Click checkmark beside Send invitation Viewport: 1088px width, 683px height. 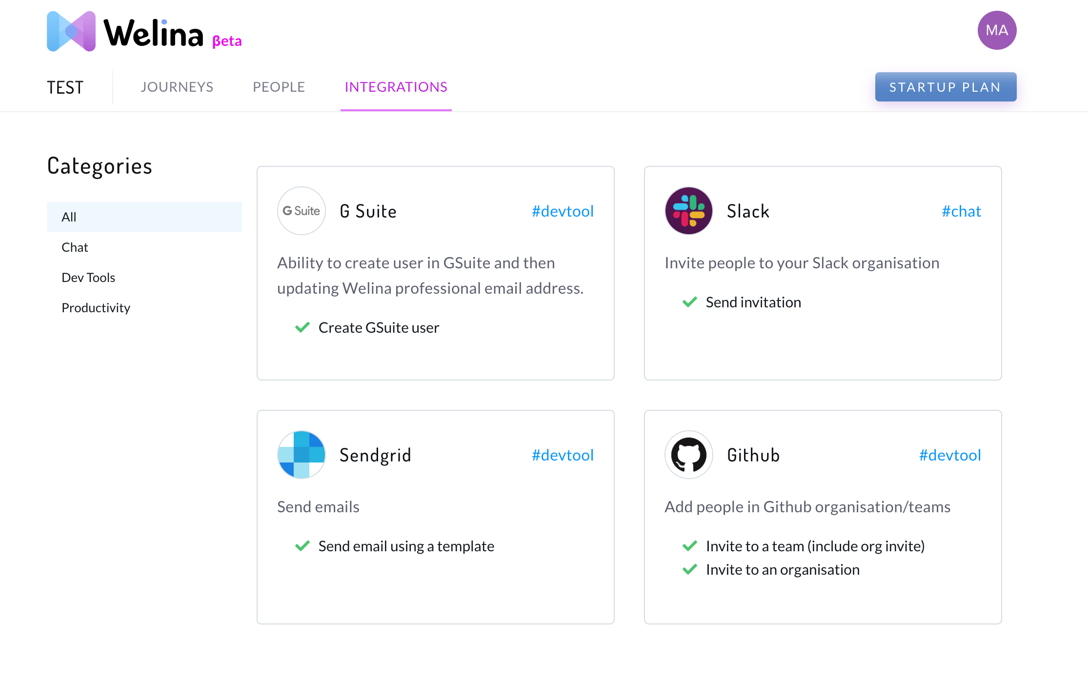pos(690,302)
